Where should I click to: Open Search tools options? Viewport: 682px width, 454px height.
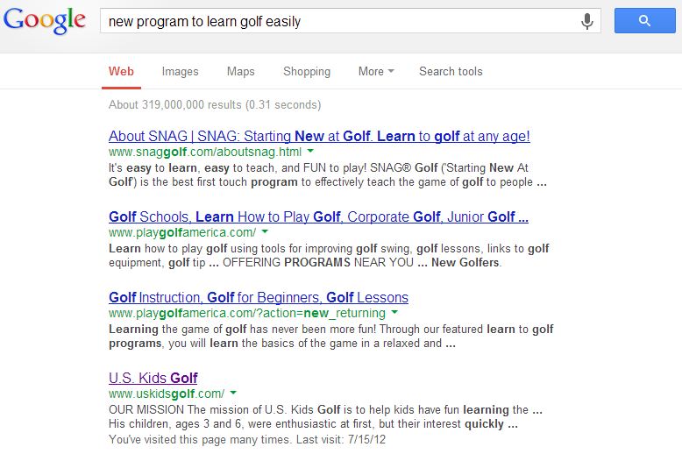(x=451, y=71)
